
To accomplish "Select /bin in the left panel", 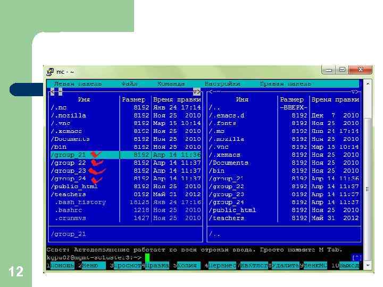I will tap(126, 147).
